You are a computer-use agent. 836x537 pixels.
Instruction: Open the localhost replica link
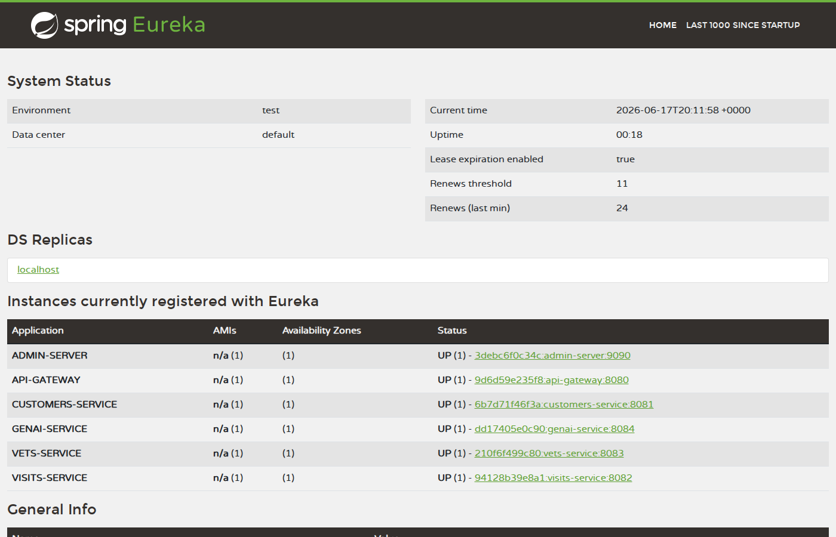(x=38, y=270)
